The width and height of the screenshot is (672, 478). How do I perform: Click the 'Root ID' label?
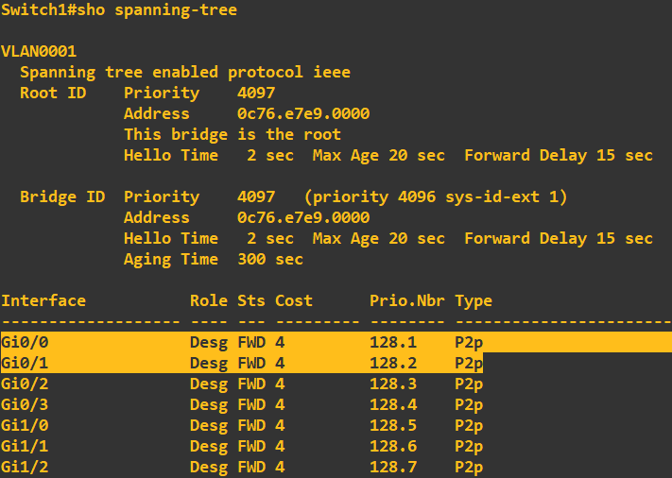click(52, 93)
